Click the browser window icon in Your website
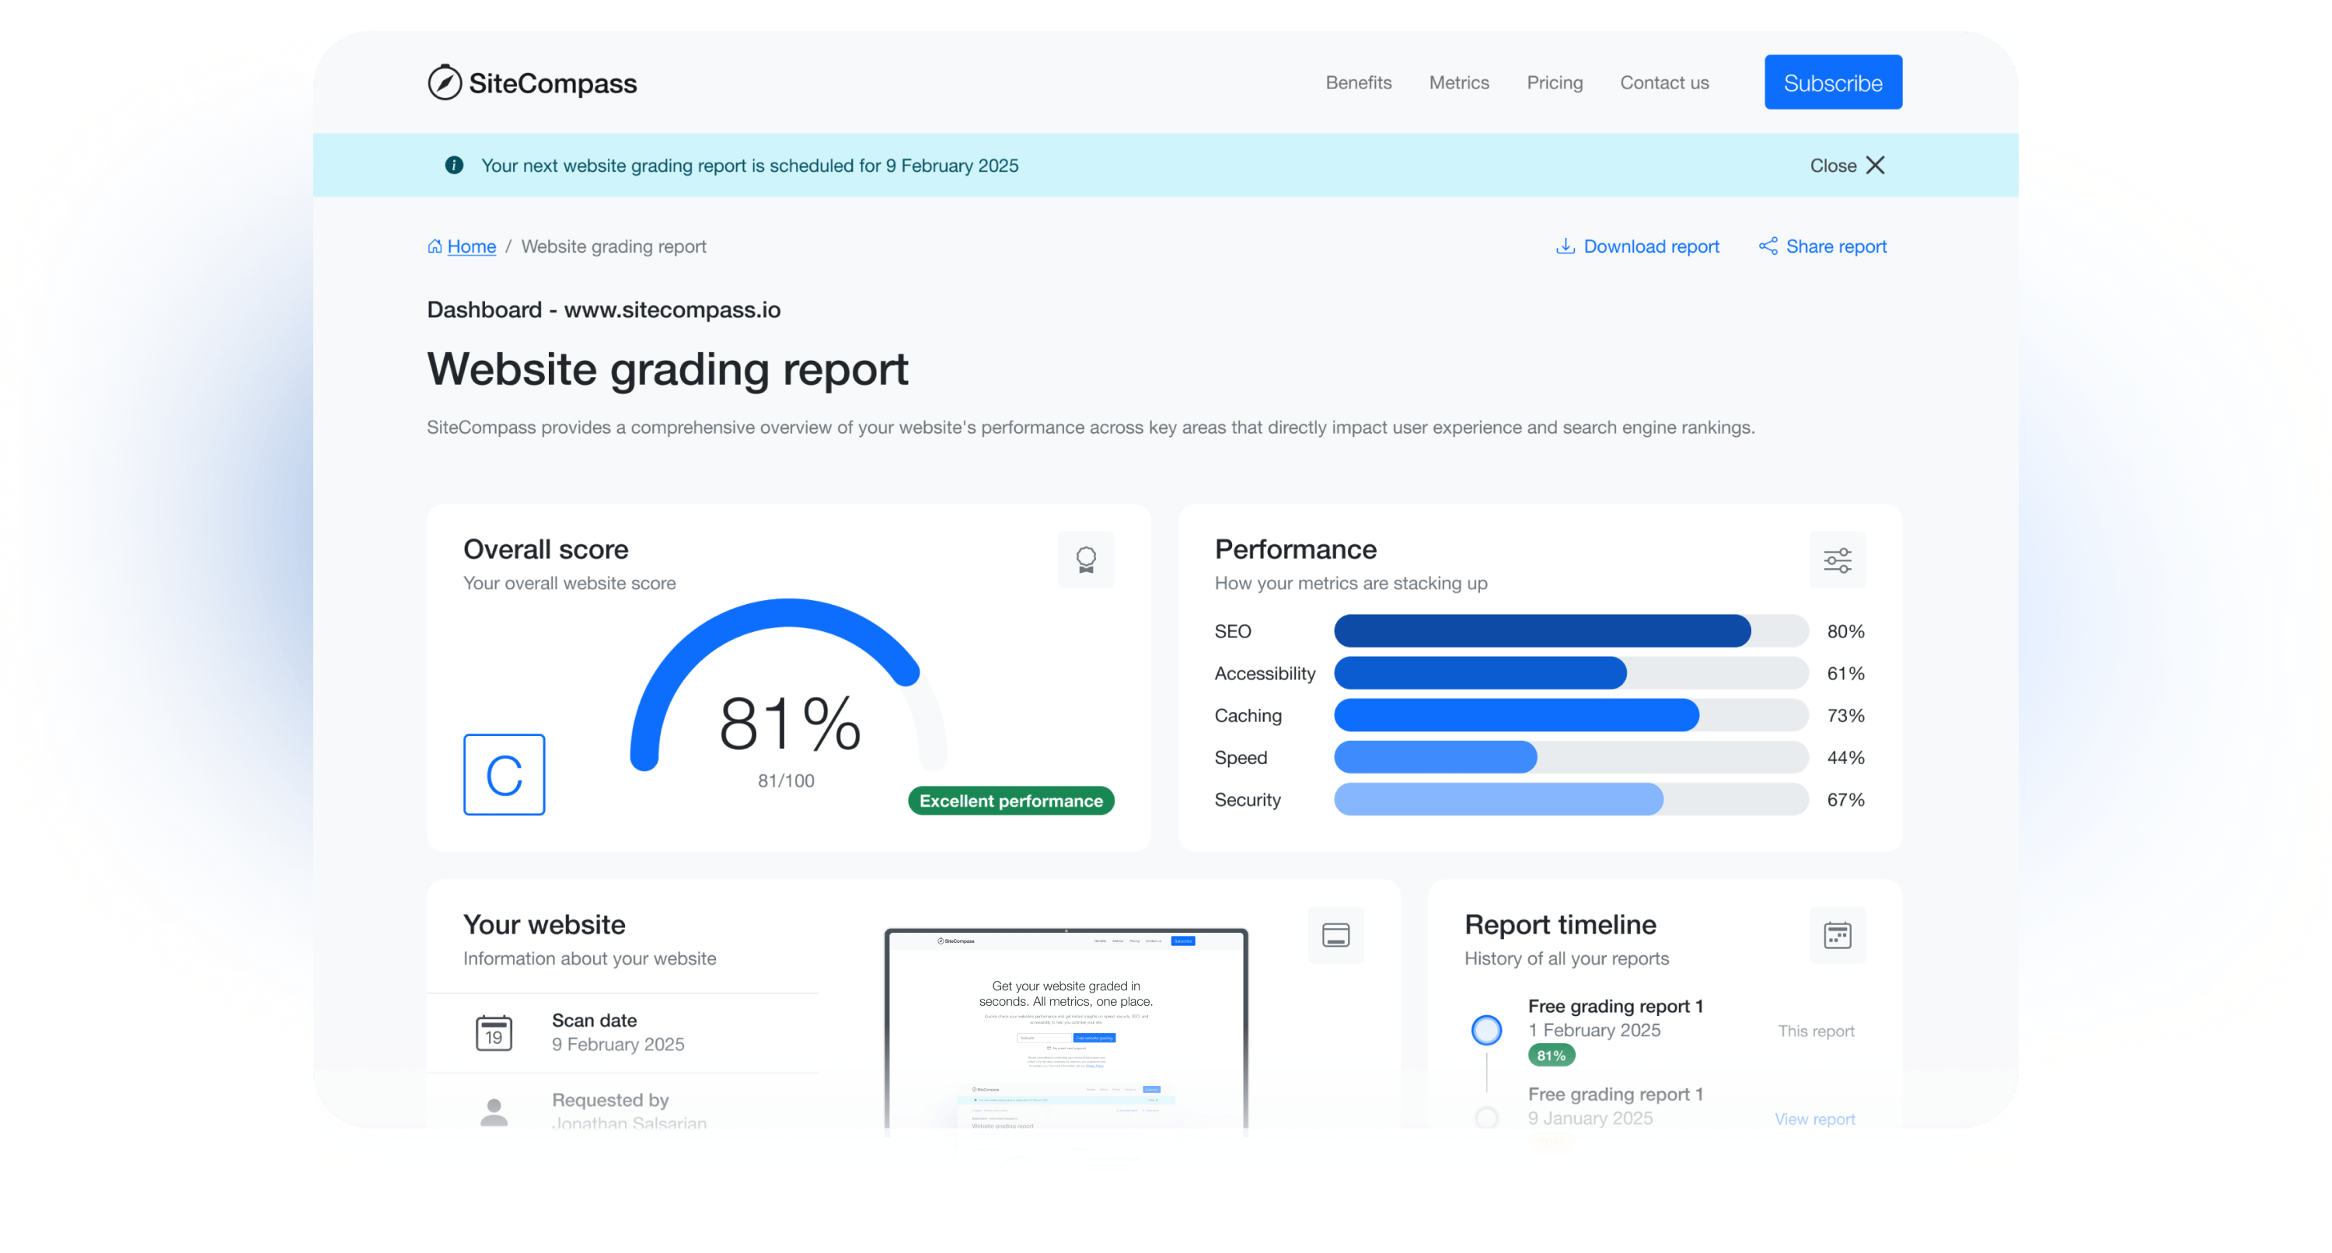 (x=1335, y=934)
